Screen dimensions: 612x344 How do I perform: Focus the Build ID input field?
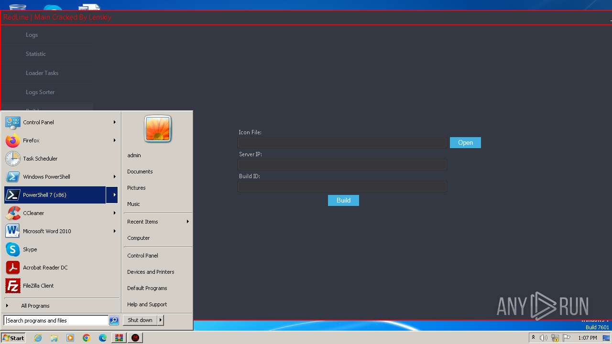tap(342, 186)
